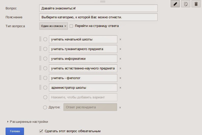The image size is (202, 135).
Task: Click 'Нажмите, чтобы добавить вариант' field
Action: (x=83, y=97)
